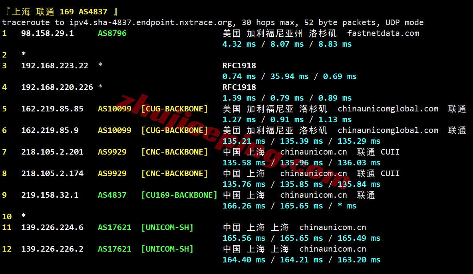The image size is (473, 274).
Task: Click the hostname ipv4.sha-4837.endpoint.nxtrace.org
Action: click(x=151, y=23)
